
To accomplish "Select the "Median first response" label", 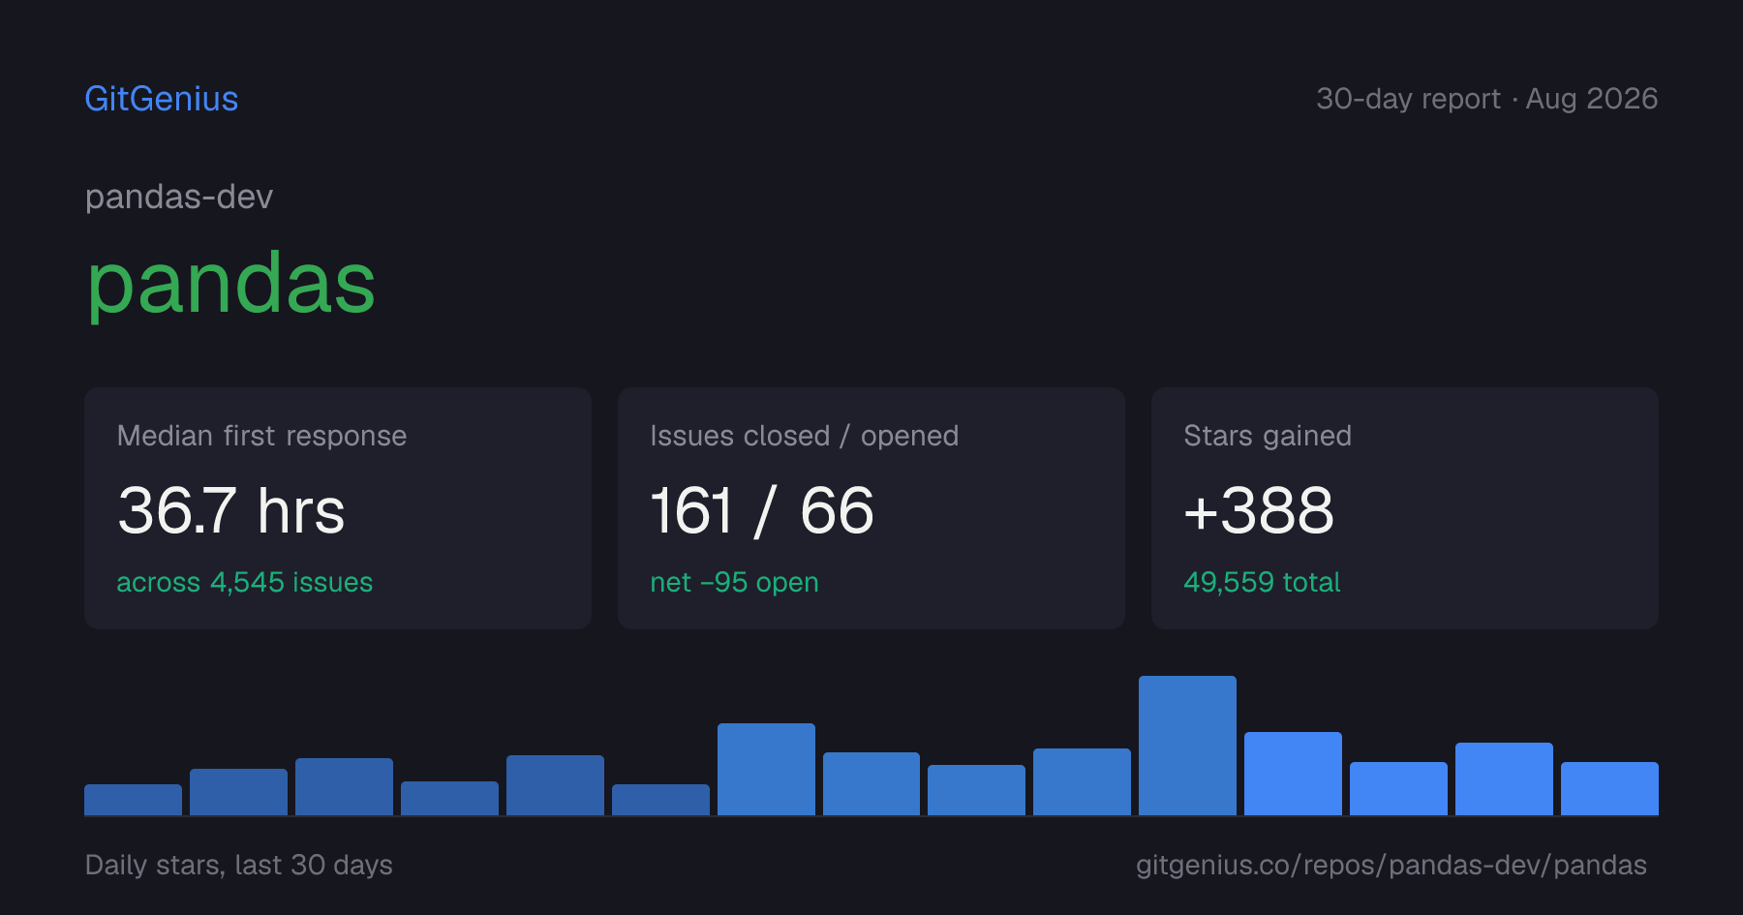I will coord(261,436).
